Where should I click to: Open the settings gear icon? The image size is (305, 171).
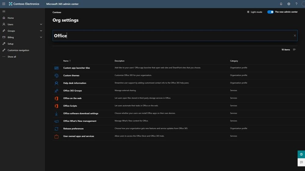[289, 4]
